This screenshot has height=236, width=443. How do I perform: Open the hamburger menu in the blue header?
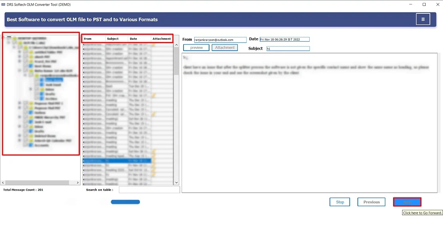(x=423, y=19)
